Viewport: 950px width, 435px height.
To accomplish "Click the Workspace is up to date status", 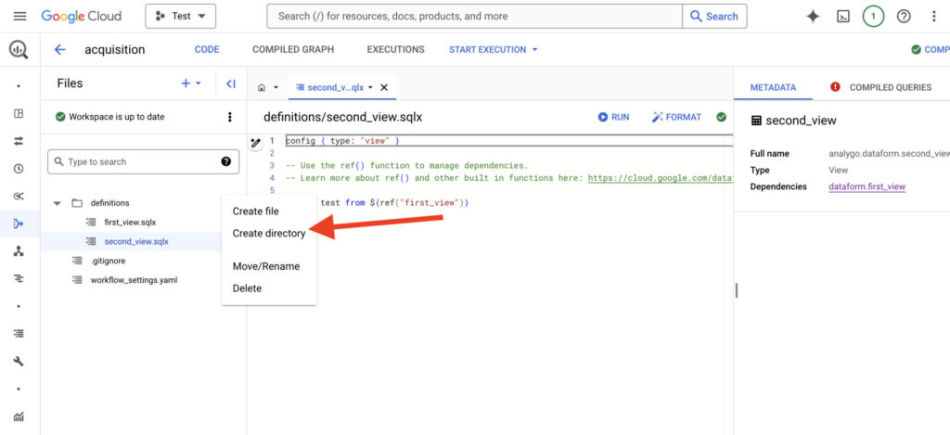I will tap(109, 117).
